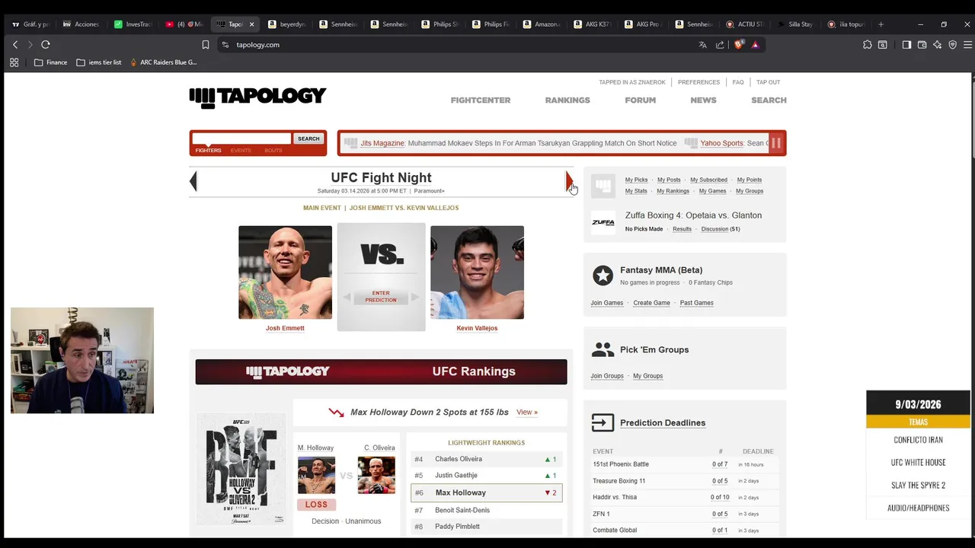The width and height of the screenshot is (975, 548).
Task: Open NEWS in site navigation
Action: [x=703, y=100]
